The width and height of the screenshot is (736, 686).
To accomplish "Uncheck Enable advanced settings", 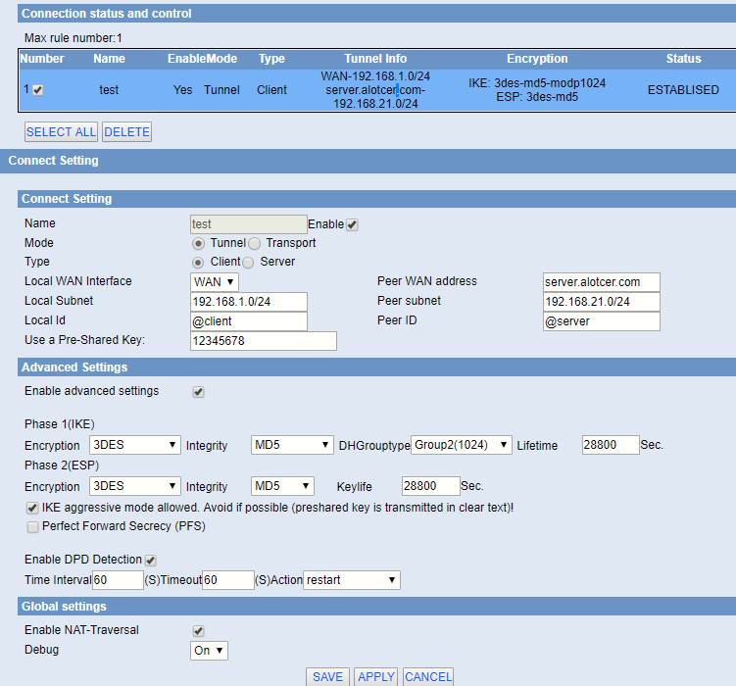I will [199, 392].
